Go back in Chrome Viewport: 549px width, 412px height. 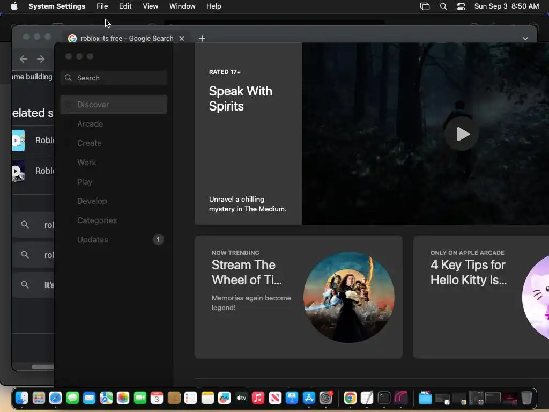24,59
